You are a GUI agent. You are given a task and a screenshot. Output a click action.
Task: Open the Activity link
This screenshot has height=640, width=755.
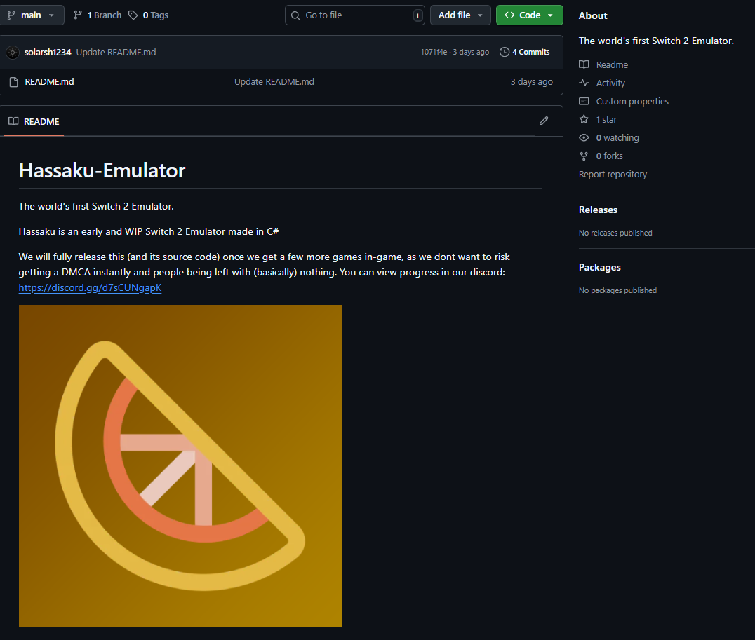coord(610,83)
